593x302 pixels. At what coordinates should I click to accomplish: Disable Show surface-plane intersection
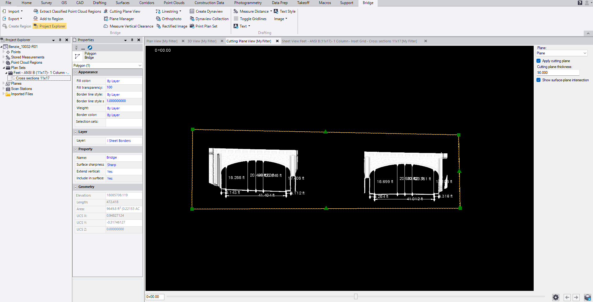click(539, 80)
